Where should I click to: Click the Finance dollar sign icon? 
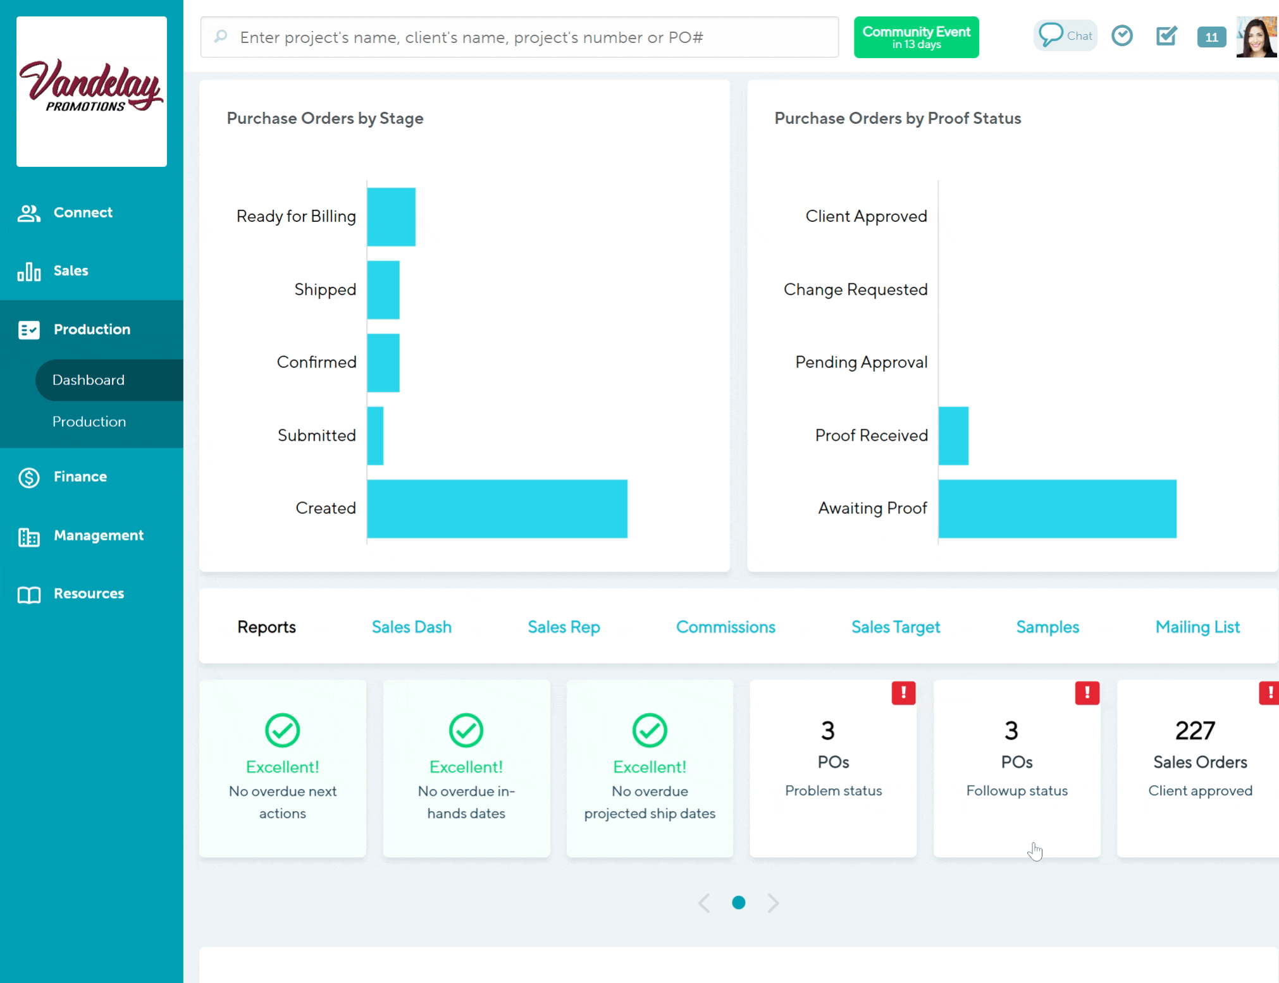point(28,477)
